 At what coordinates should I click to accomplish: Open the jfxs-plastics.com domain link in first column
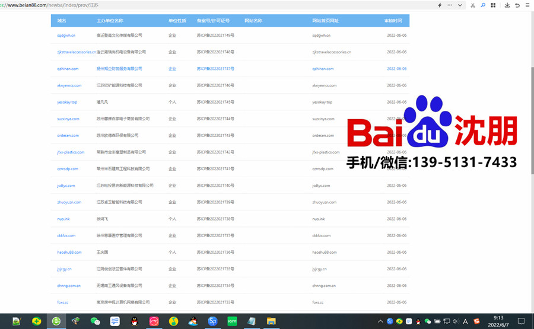(71, 152)
